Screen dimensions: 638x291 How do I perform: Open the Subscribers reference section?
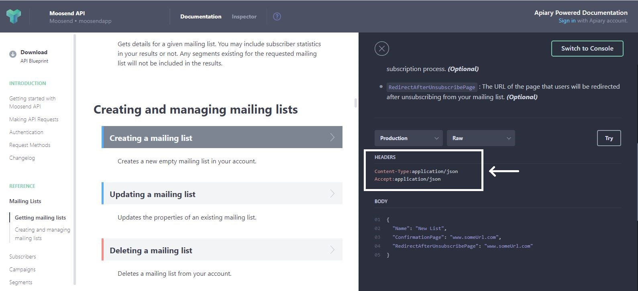click(x=22, y=256)
